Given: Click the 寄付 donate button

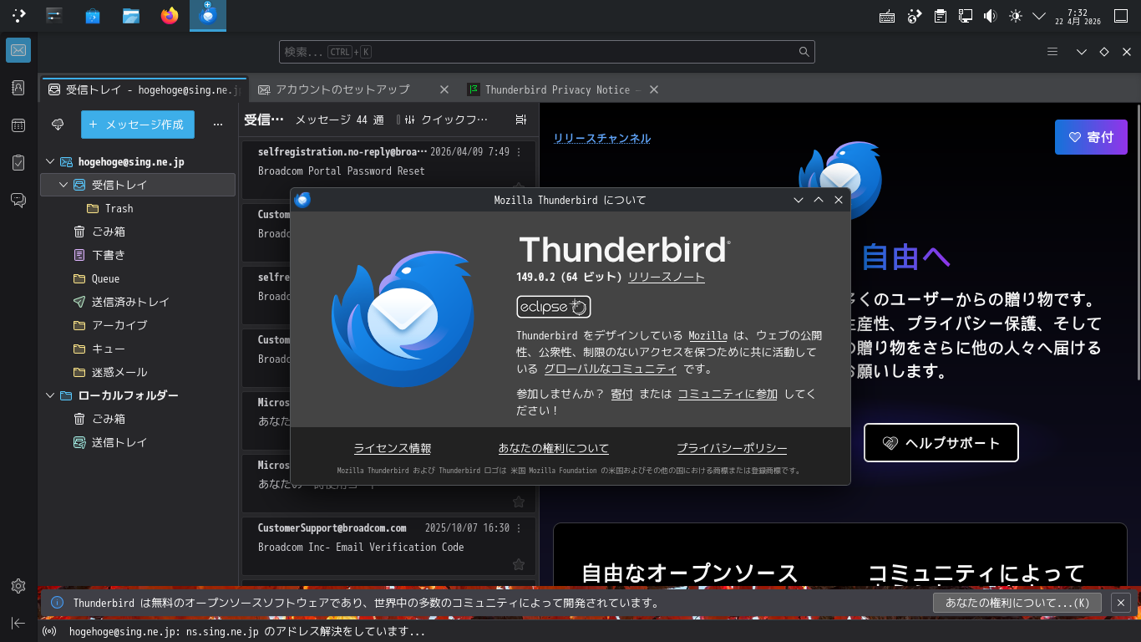Looking at the screenshot, I should click(x=1090, y=137).
